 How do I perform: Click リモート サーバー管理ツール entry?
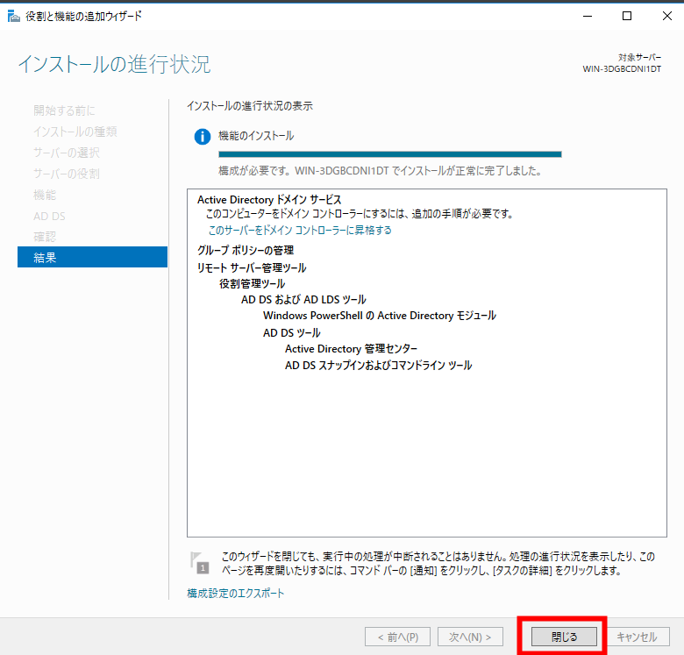252,267
